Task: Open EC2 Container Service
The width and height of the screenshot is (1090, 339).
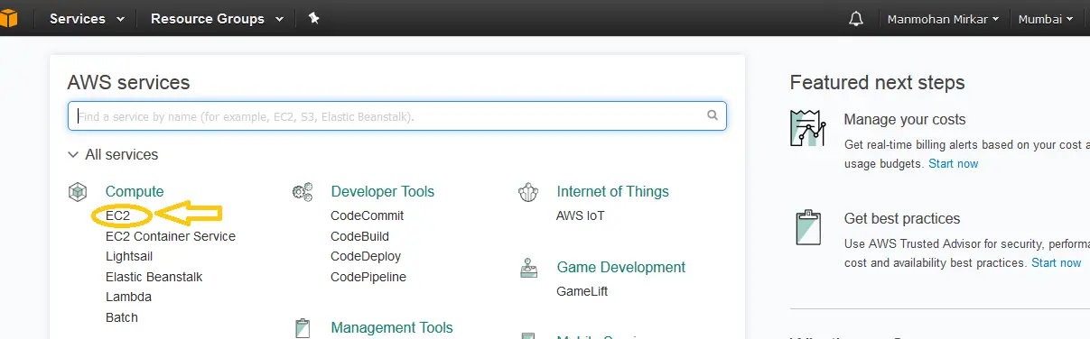Action: click(171, 236)
